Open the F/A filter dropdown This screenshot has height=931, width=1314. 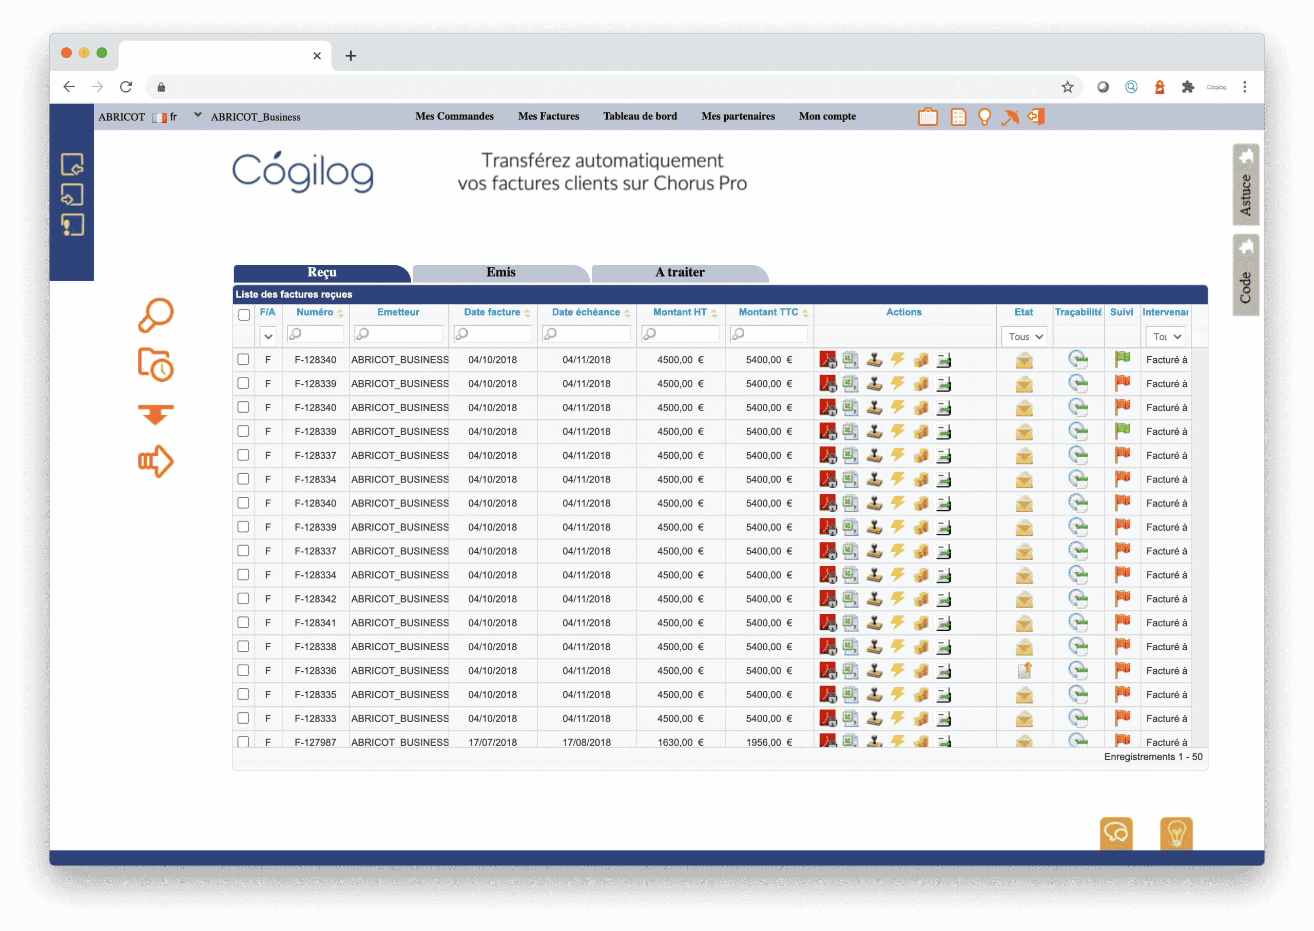pyautogui.click(x=268, y=337)
